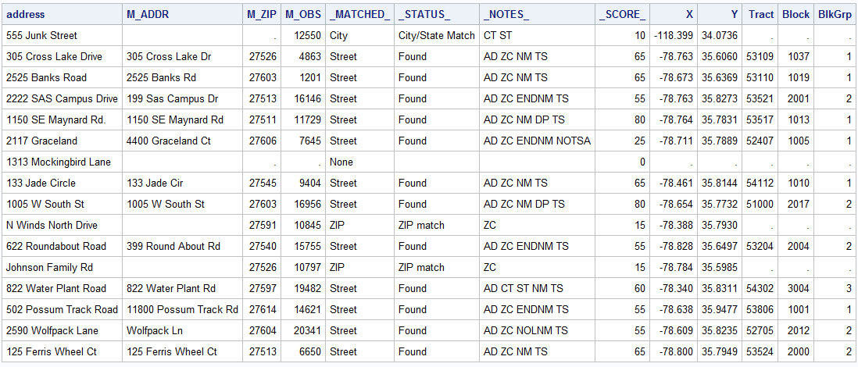The height and width of the screenshot is (367, 858).
Task: Select the 2222 SAS Campus Drive cell
Action: pos(62,99)
